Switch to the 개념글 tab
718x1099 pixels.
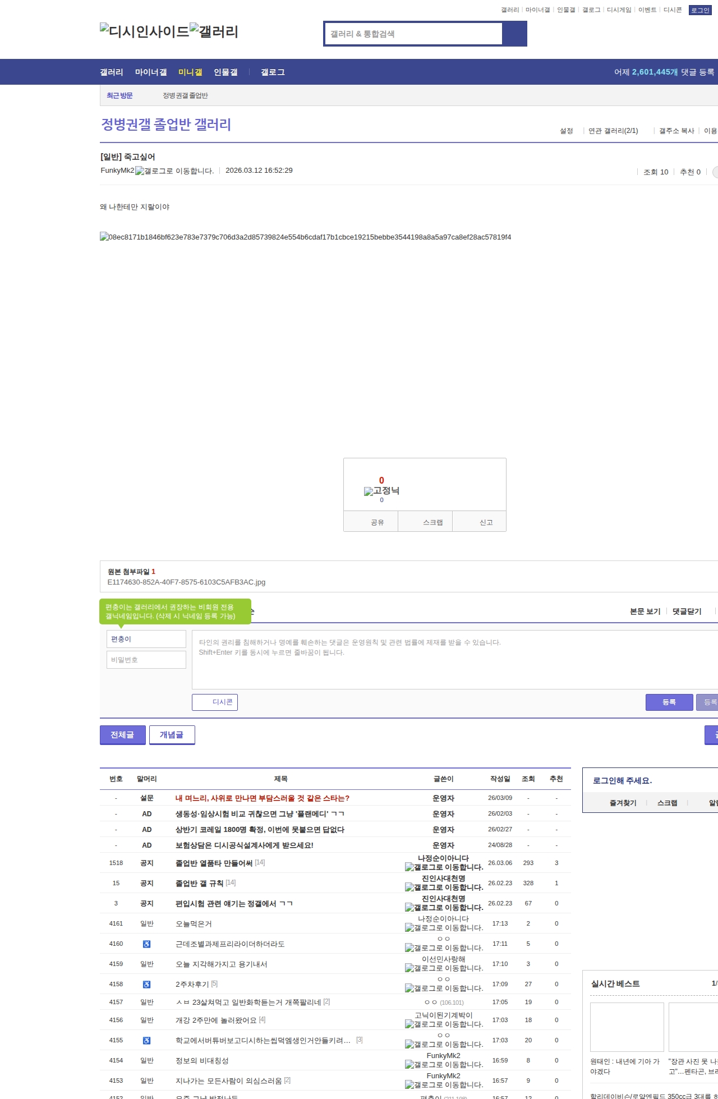click(172, 735)
